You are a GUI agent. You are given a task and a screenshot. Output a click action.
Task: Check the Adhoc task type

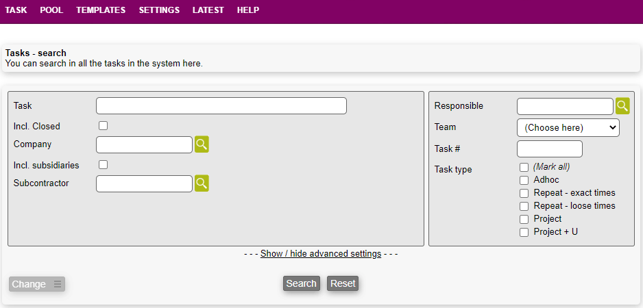tap(524, 180)
